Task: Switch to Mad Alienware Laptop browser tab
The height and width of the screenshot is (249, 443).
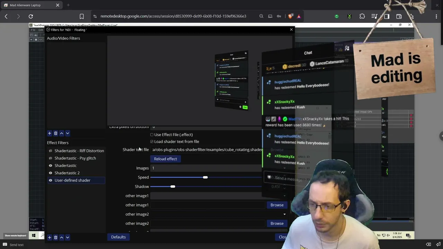Action: coord(31,5)
